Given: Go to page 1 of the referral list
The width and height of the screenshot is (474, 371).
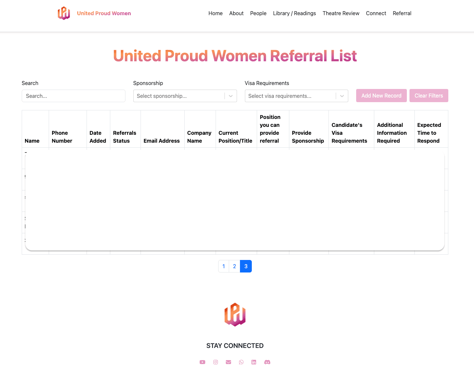Looking at the screenshot, I should tap(224, 266).
